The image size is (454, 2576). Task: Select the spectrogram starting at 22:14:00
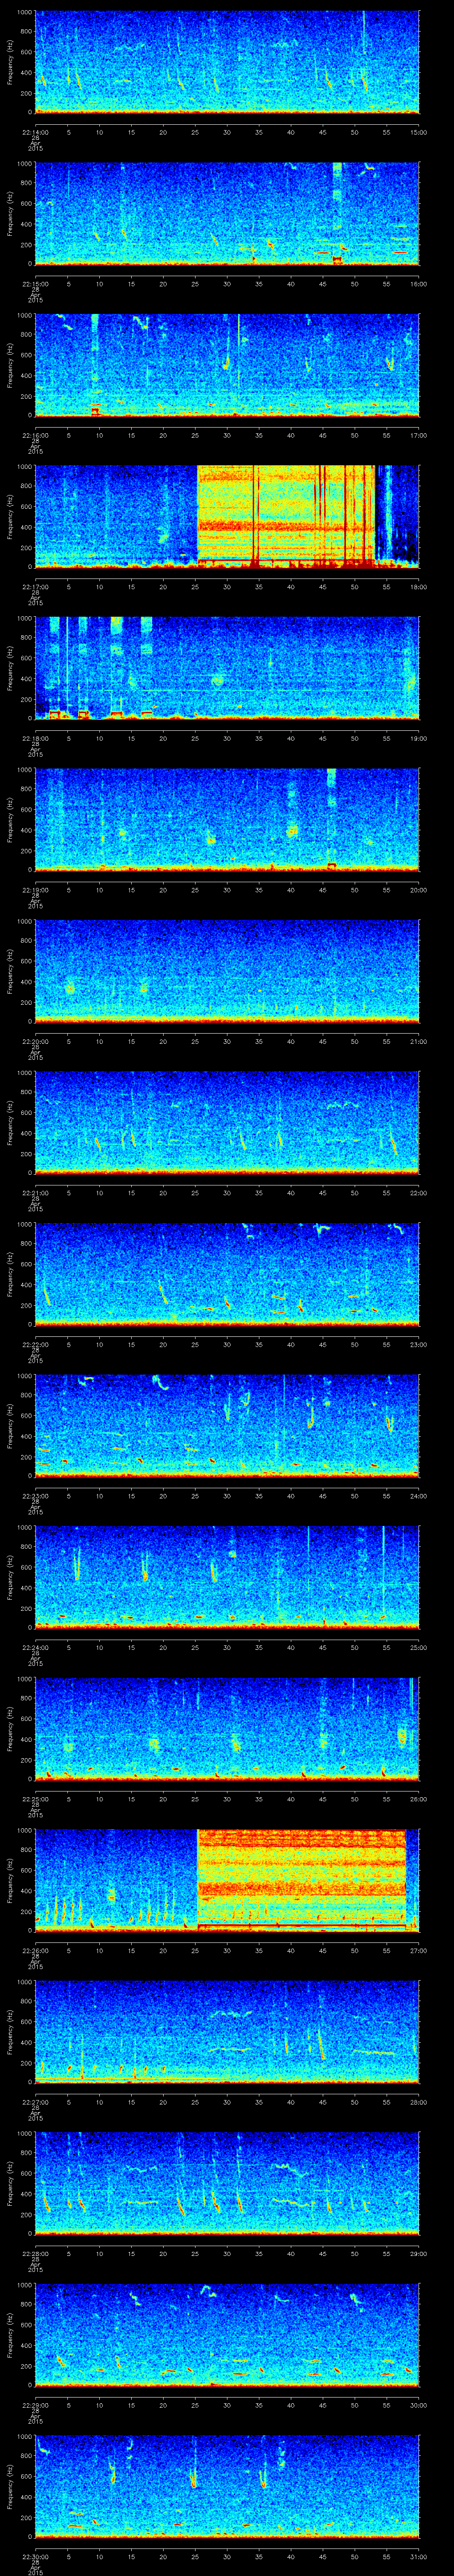tap(227, 62)
